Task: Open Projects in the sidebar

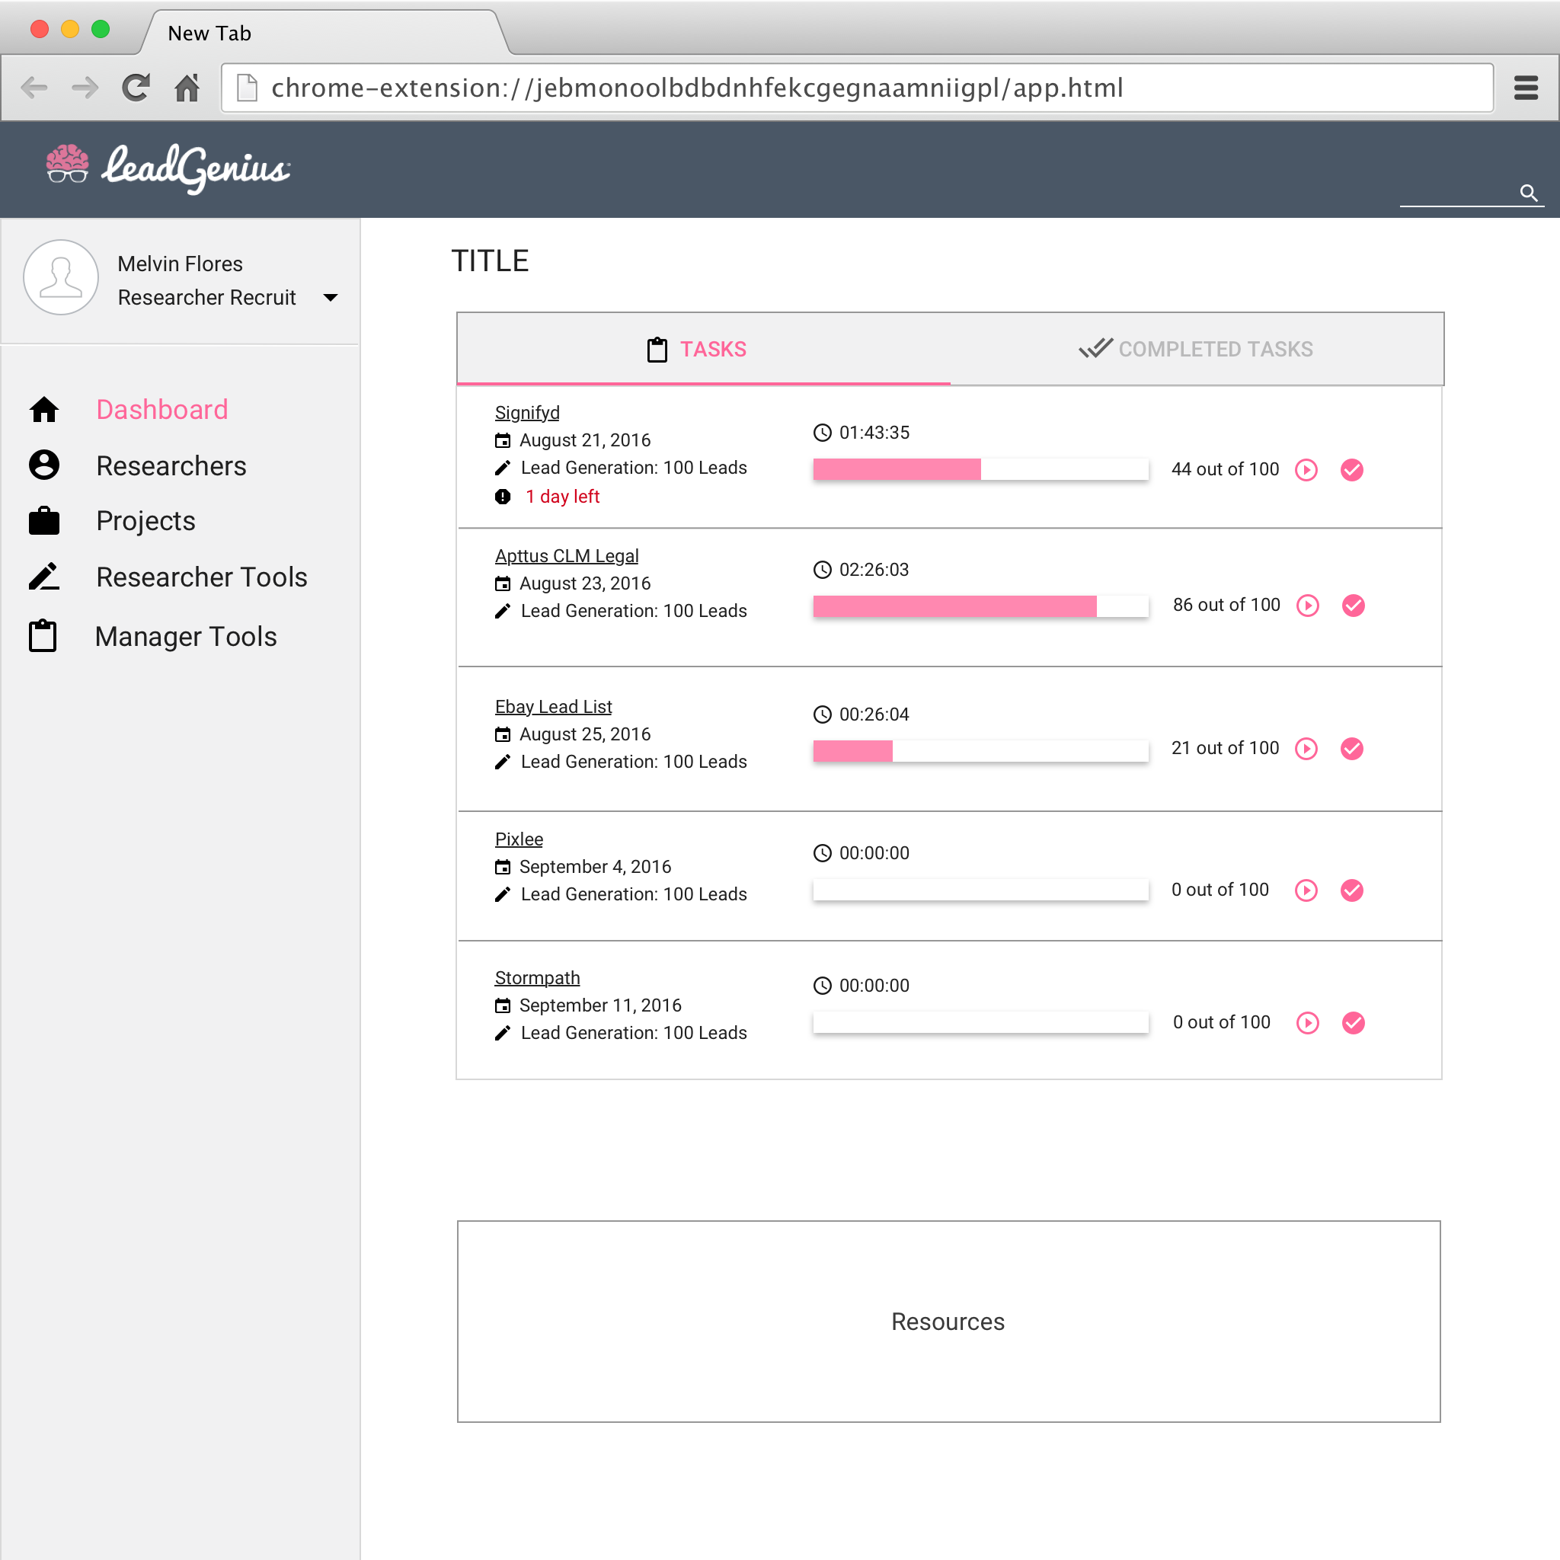Action: tap(145, 522)
